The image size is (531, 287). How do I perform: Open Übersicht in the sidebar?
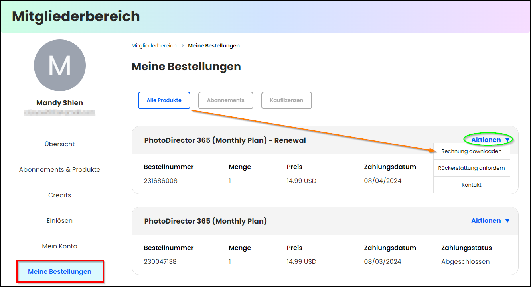pos(60,144)
